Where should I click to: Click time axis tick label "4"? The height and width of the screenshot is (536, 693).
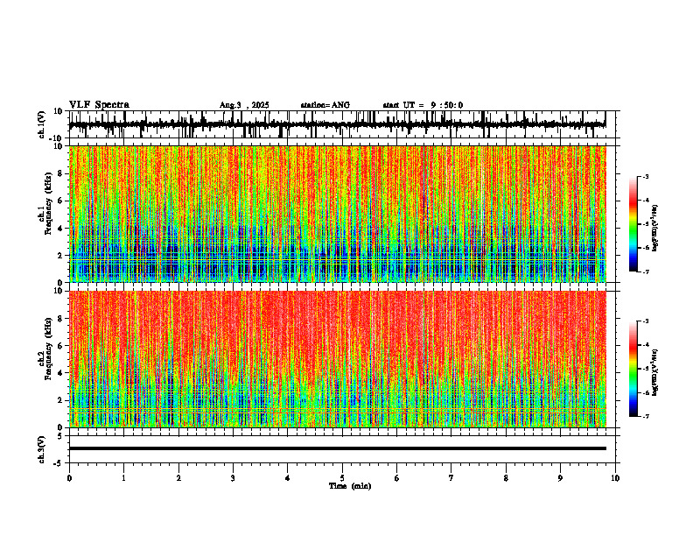(288, 478)
